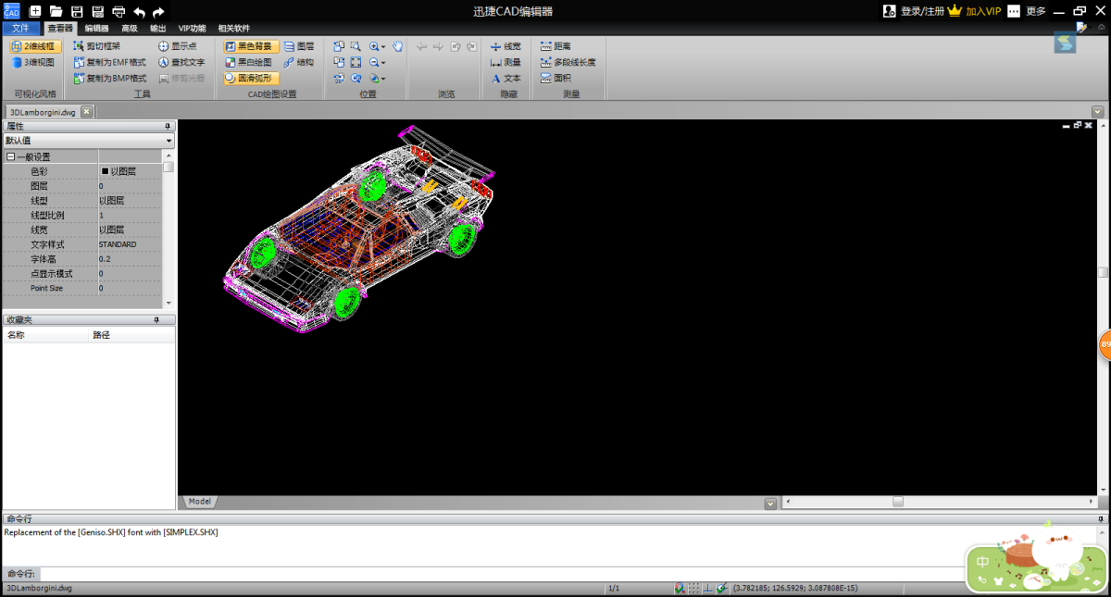Collapse the 一般设置 general settings group
Image resolution: width=1111 pixels, height=597 pixels.
(10, 157)
